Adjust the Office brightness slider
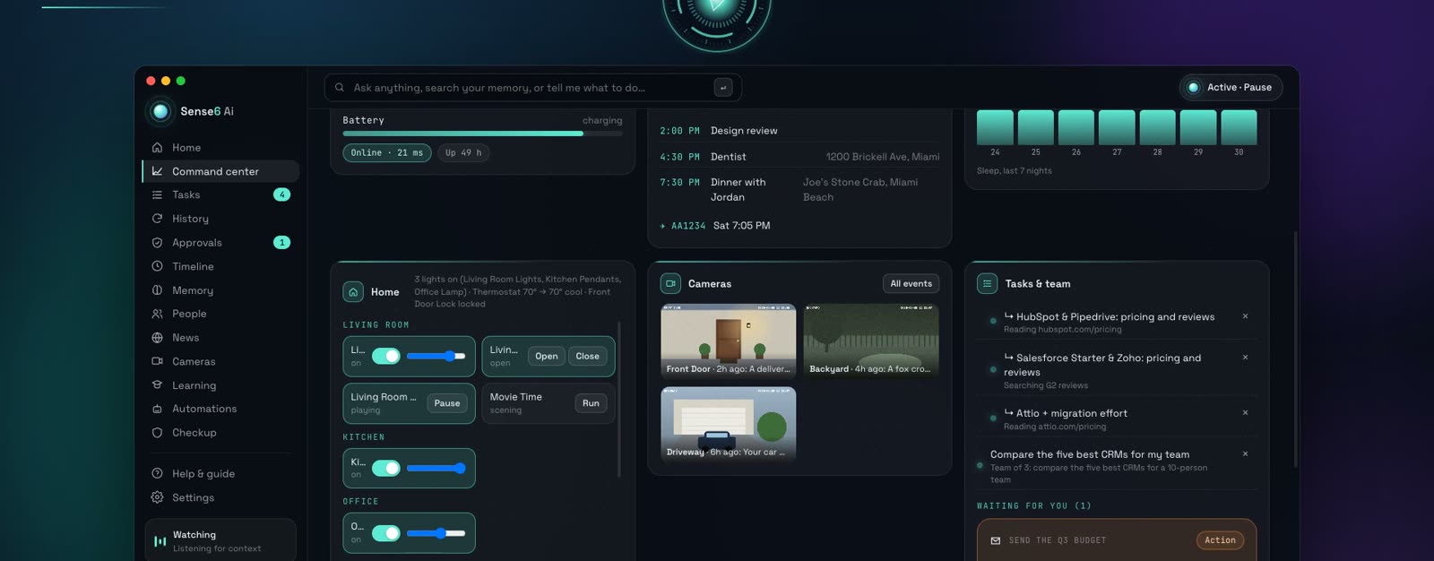Viewport: 1434px width, 561px height. click(x=436, y=533)
